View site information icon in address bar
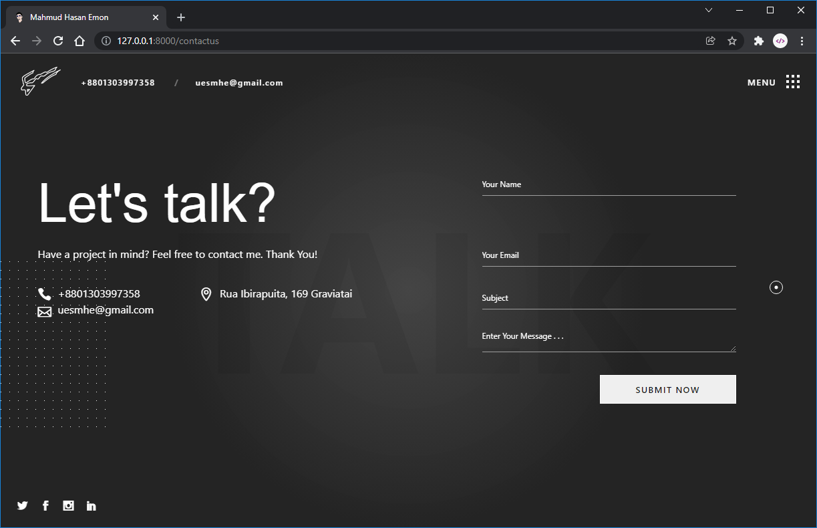The image size is (817, 528). point(106,41)
